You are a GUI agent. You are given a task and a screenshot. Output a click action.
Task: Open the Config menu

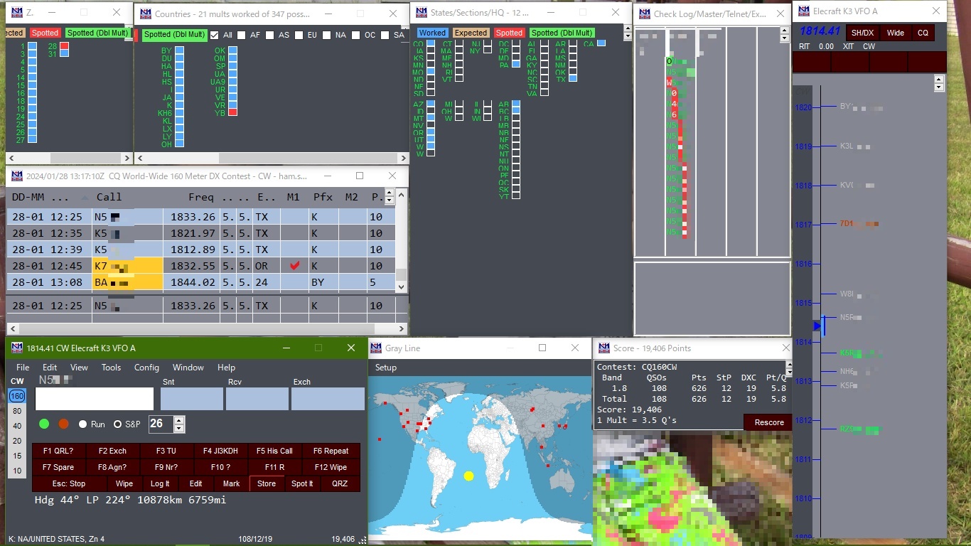point(146,368)
